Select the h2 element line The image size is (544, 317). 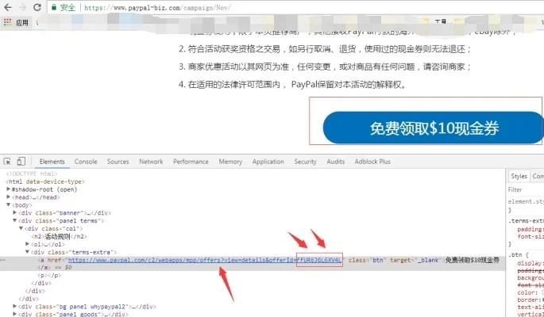coord(59,236)
